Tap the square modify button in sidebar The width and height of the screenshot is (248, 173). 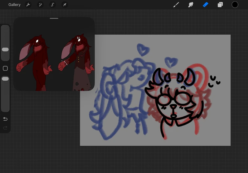tap(5, 69)
